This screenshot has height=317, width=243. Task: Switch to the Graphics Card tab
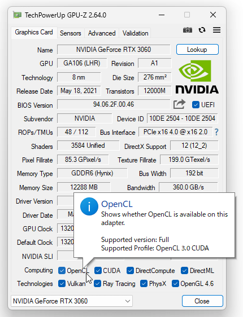click(x=34, y=32)
